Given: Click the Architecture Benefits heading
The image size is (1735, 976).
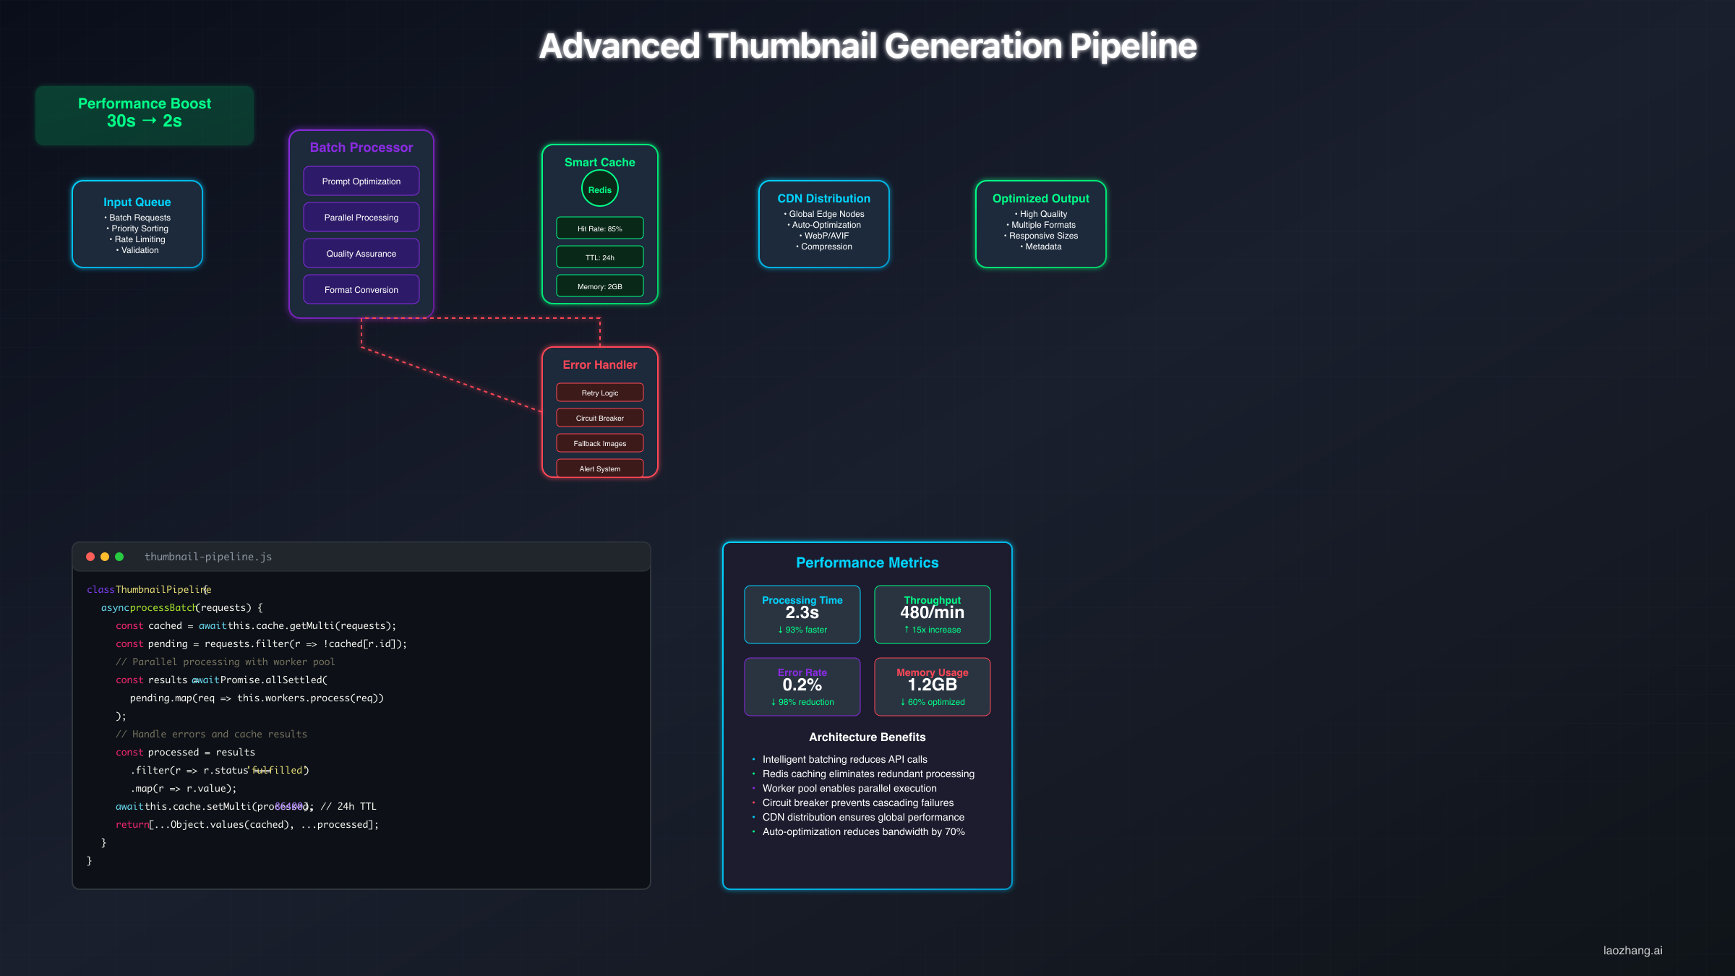Looking at the screenshot, I should (x=867, y=737).
